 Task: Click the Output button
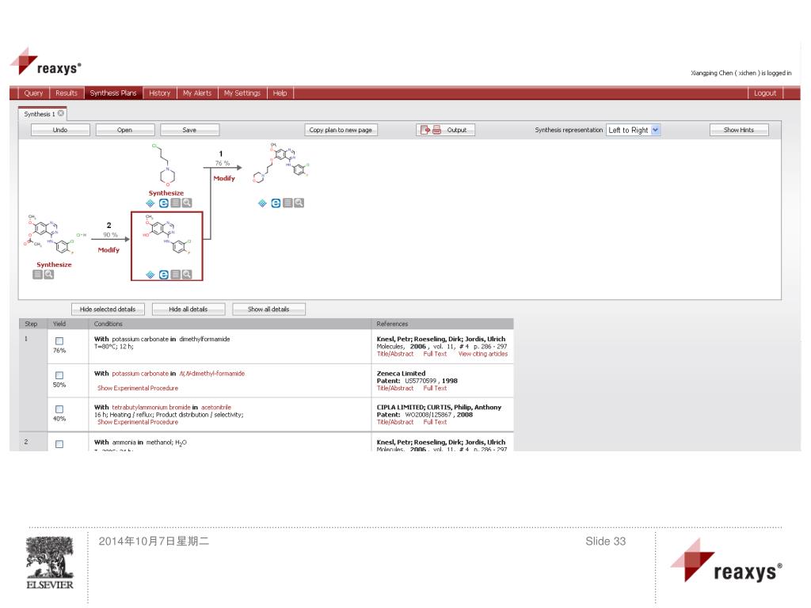coord(445,130)
